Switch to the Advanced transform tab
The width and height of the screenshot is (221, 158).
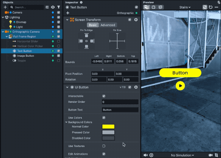[x=108, y=25]
